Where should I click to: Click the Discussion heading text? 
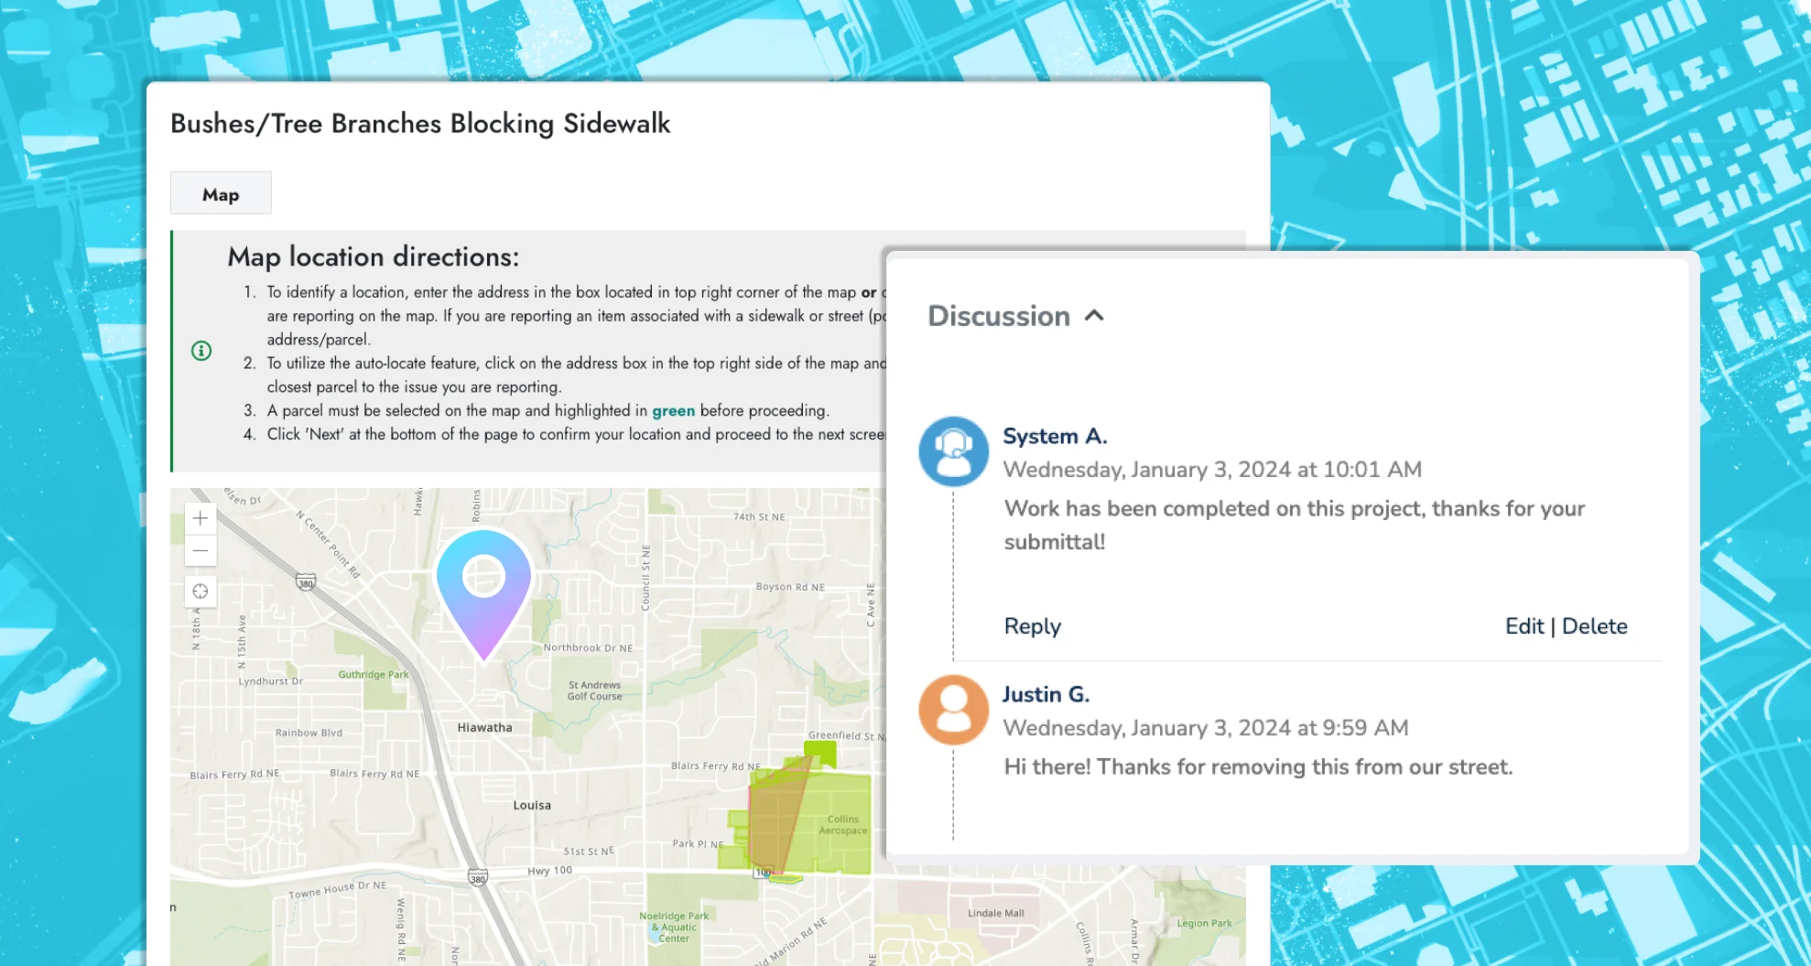pyautogui.click(x=998, y=316)
